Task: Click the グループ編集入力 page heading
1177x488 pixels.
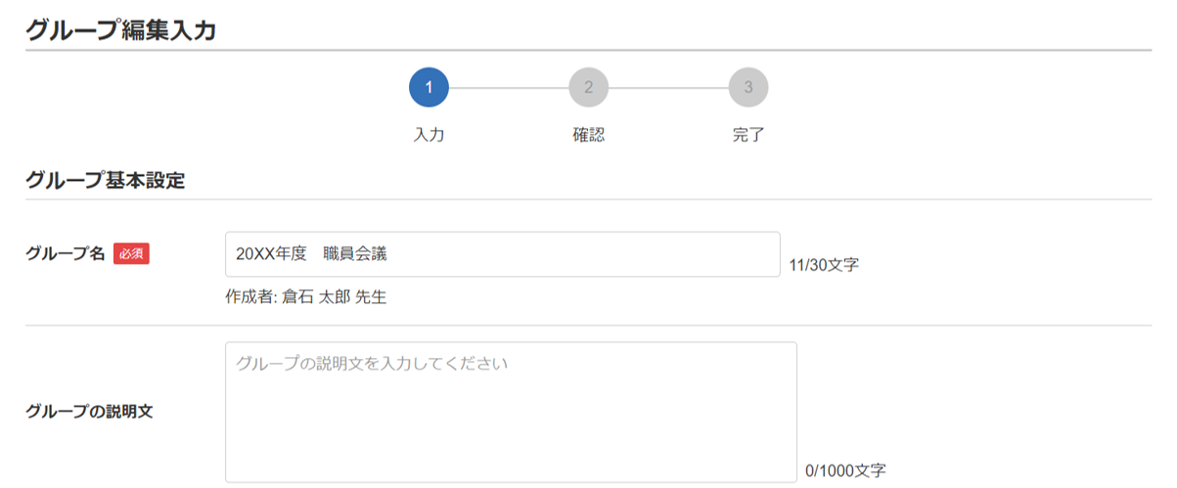Action: point(120,30)
